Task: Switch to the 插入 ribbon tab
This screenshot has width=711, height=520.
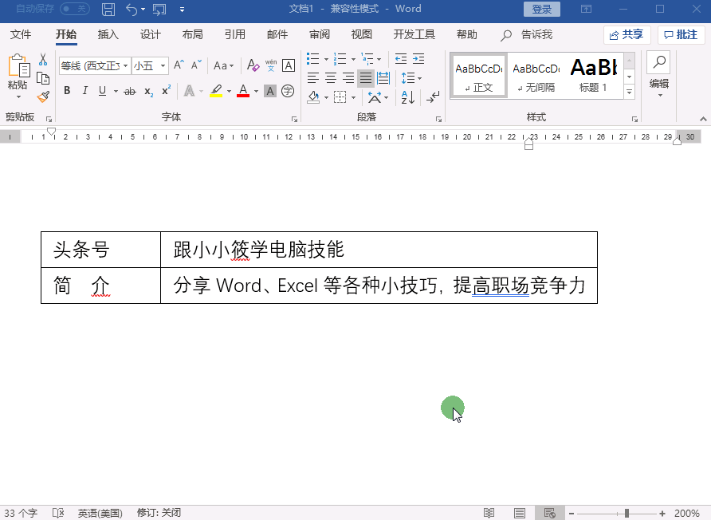Action: coord(108,34)
